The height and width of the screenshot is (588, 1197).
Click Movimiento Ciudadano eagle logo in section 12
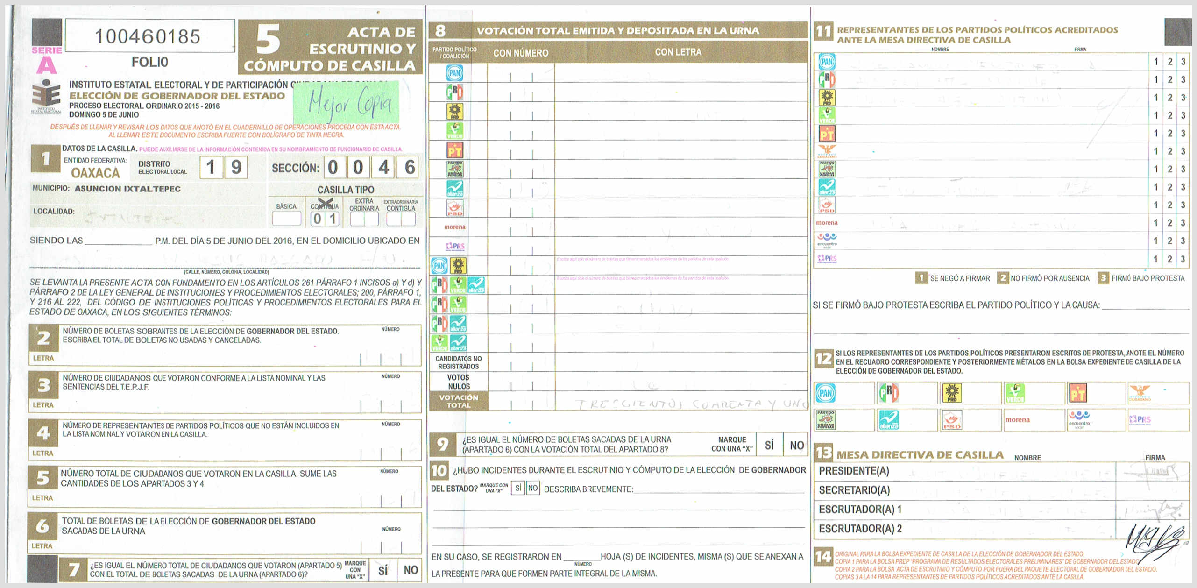(1140, 393)
